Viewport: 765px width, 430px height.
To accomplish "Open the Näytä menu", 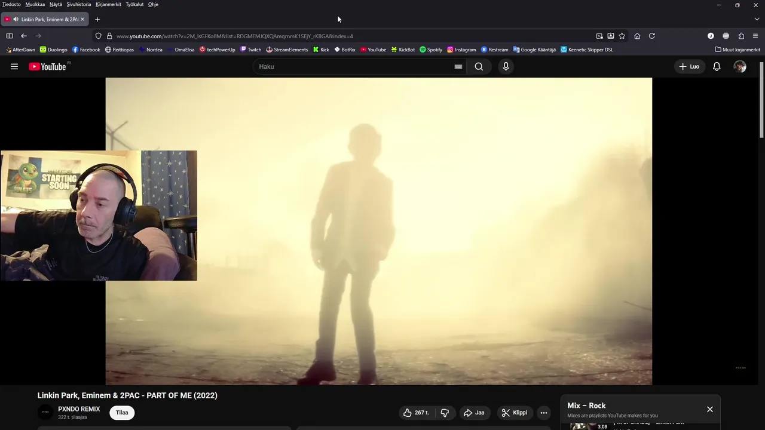I will coord(56,4).
